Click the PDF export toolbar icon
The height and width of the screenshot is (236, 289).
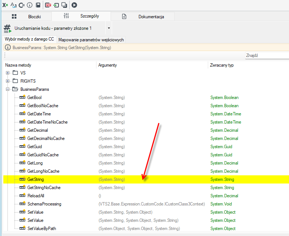point(48,5)
